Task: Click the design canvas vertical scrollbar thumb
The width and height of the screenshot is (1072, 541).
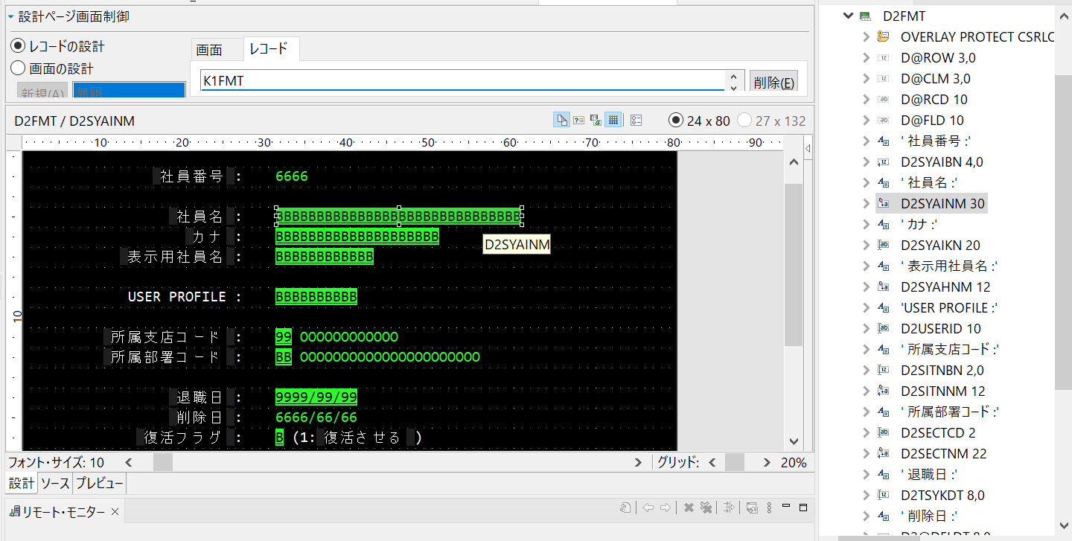Action: [x=794, y=265]
